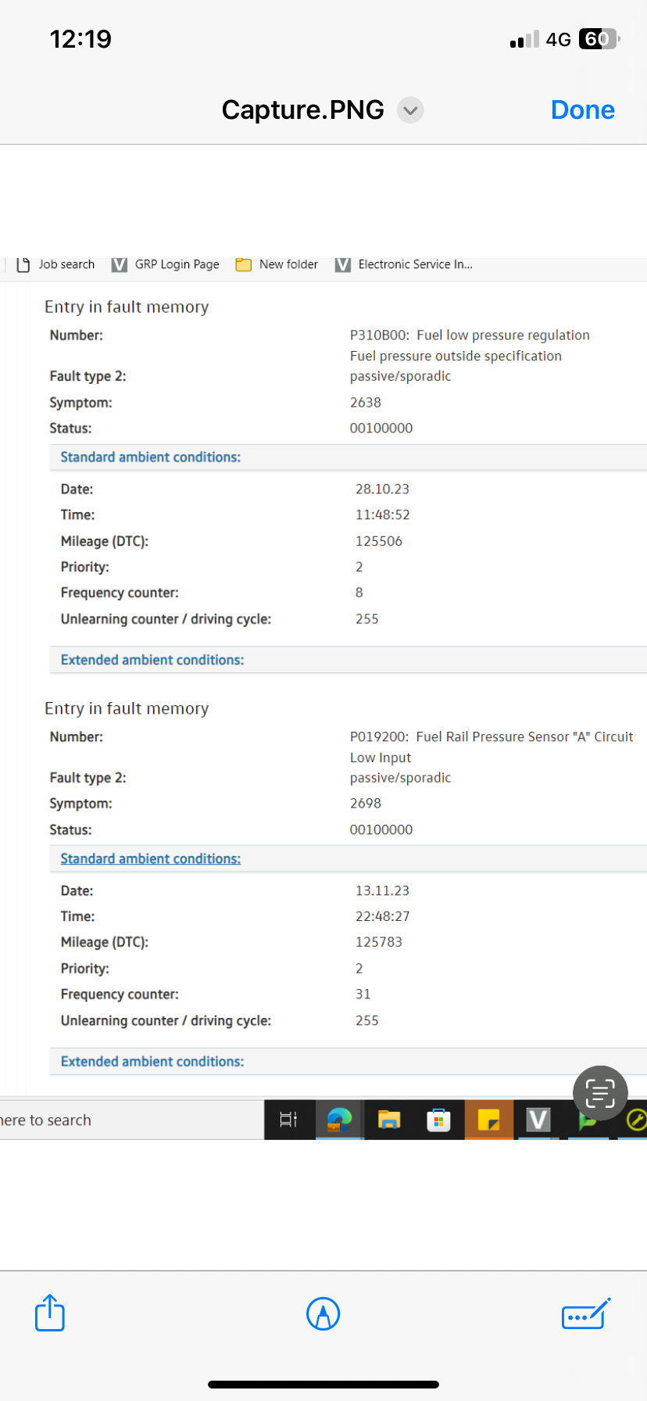Open the GRP Login Page bookmark

166,264
